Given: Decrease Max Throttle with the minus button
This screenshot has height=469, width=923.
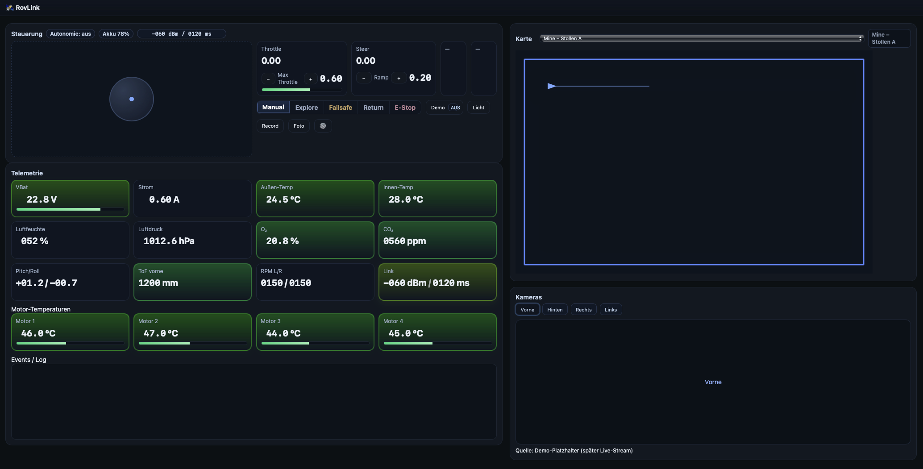Looking at the screenshot, I should [268, 79].
